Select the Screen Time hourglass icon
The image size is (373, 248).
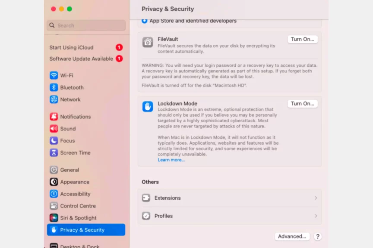(54, 153)
